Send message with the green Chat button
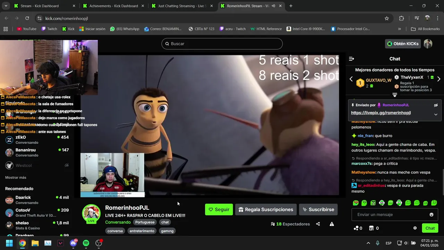Image resolution: width=444 pixels, height=250 pixels. [430, 228]
